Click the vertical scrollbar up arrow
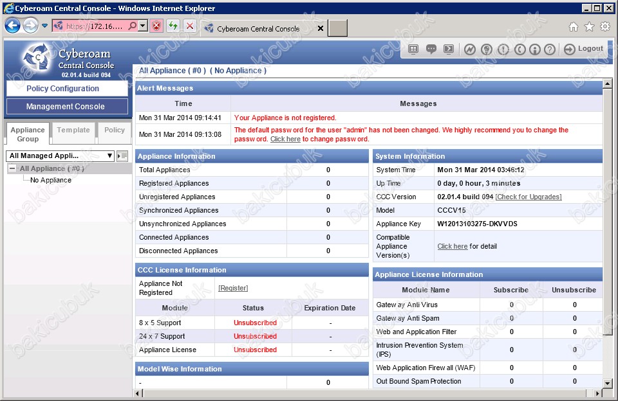Image resolution: width=618 pixels, height=401 pixels. pyautogui.click(x=607, y=84)
